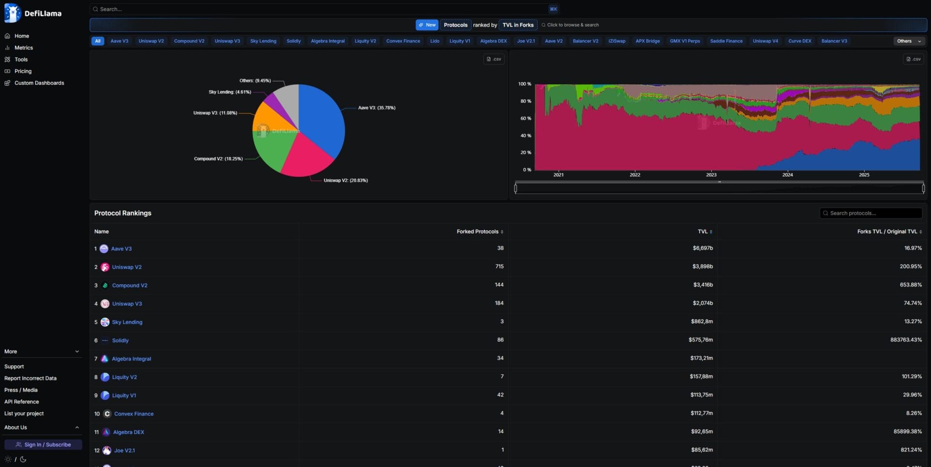Open the Uniswap V2 protocol page
The width and height of the screenshot is (931, 467).
(x=127, y=267)
